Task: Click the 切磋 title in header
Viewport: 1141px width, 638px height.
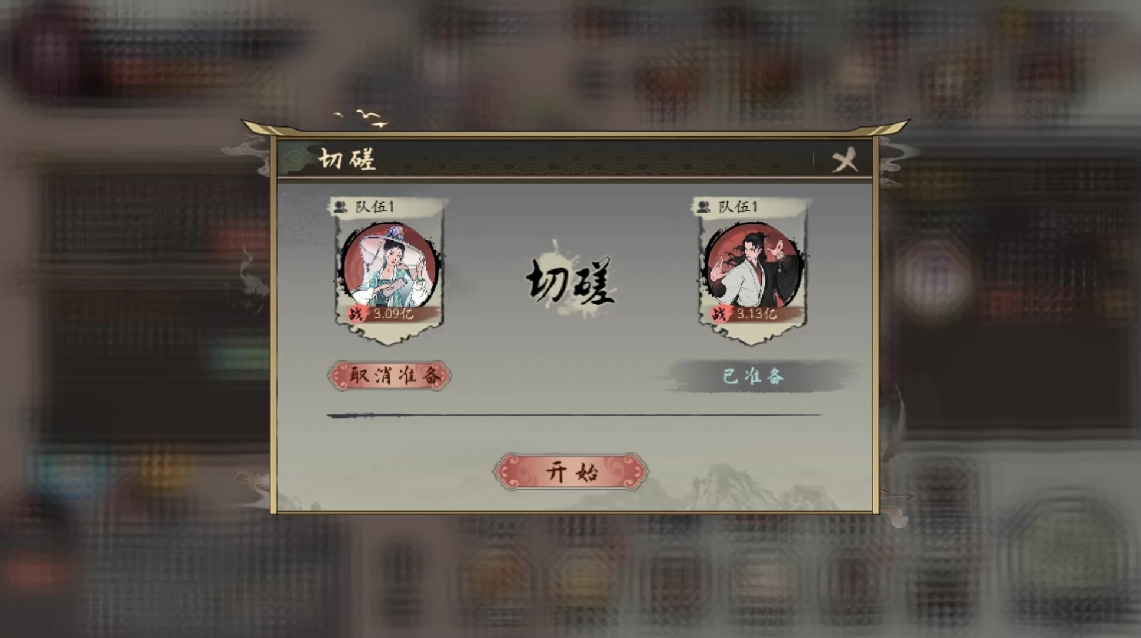Action: [x=347, y=159]
